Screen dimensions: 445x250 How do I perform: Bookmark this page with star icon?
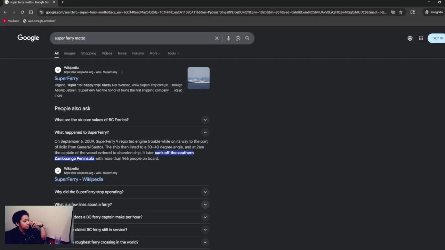(x=400, y=12)
